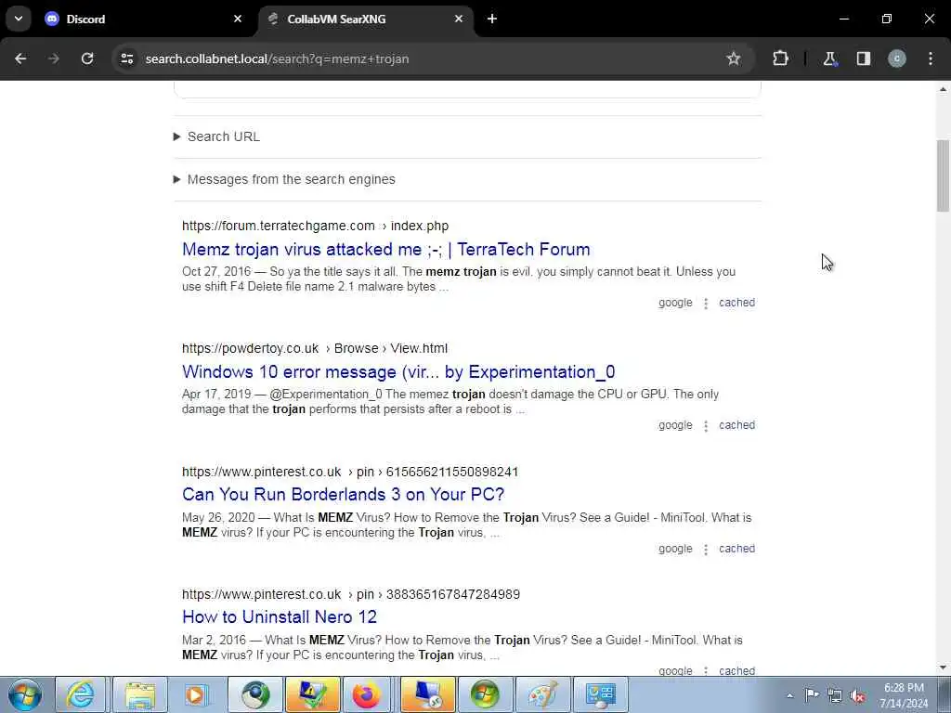Open Windows Explorer folder on taskbar
Viewport: 951px width, 713px height.
click(x=140, y=694)
